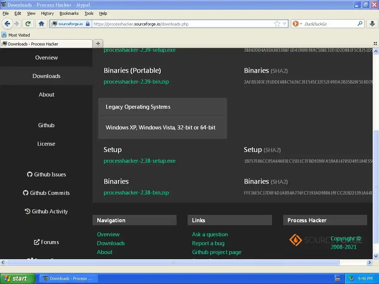Click the SourceForge logo in footer
The image size is (379, 284).
coord(325,240)
